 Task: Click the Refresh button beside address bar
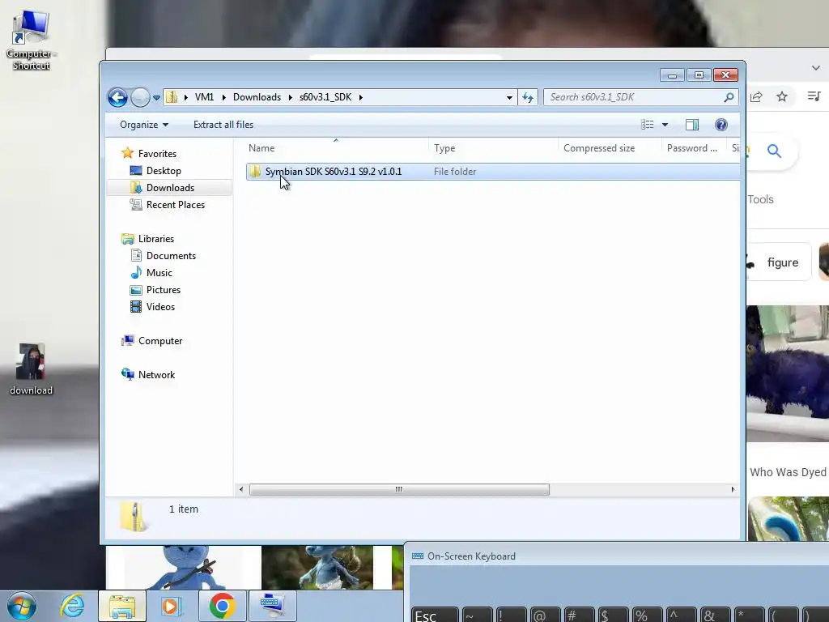(528, 97)
